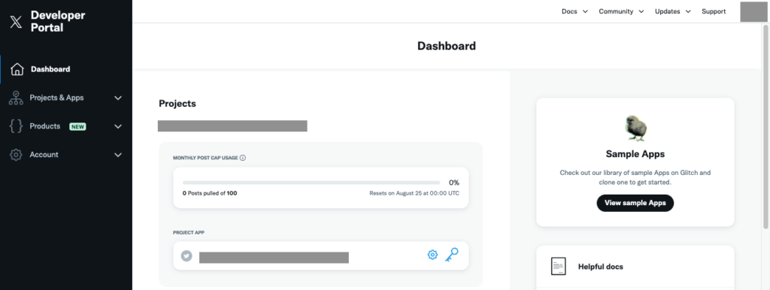This screenshot has width=770, height=290.
Task: Click the Monthly Post Cap Usage info icon
Action: point(243,158)
